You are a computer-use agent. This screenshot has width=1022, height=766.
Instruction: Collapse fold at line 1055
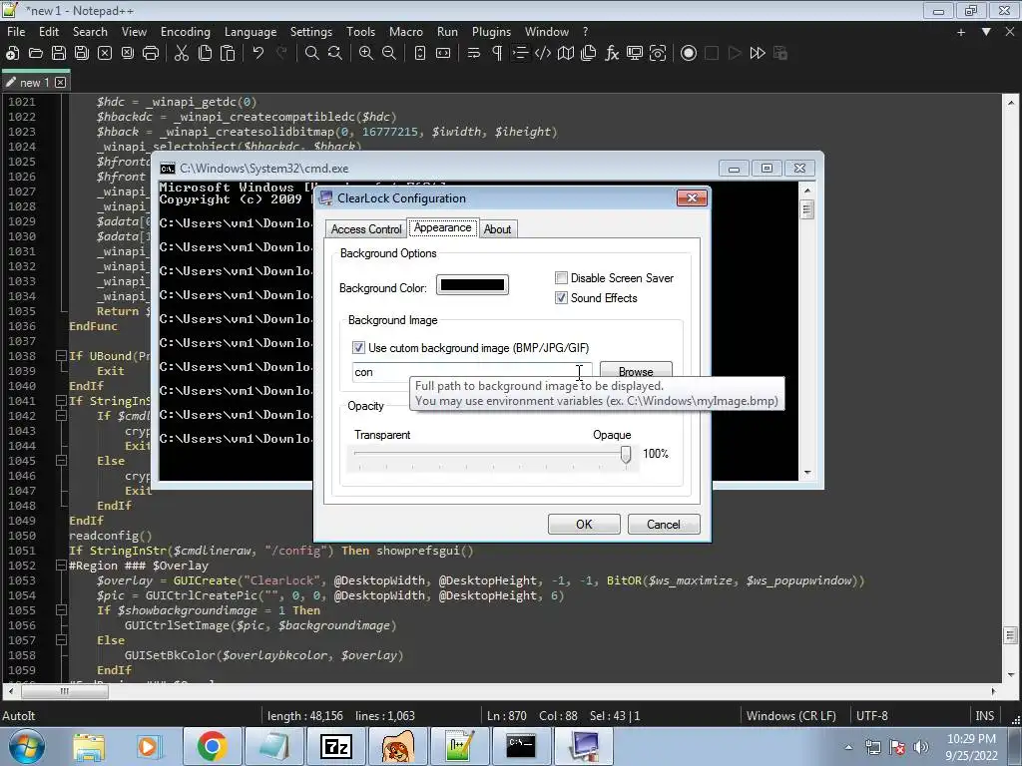coord(61,610)
